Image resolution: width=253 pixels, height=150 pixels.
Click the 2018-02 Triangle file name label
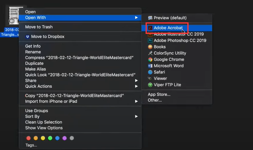coord(10,32)
